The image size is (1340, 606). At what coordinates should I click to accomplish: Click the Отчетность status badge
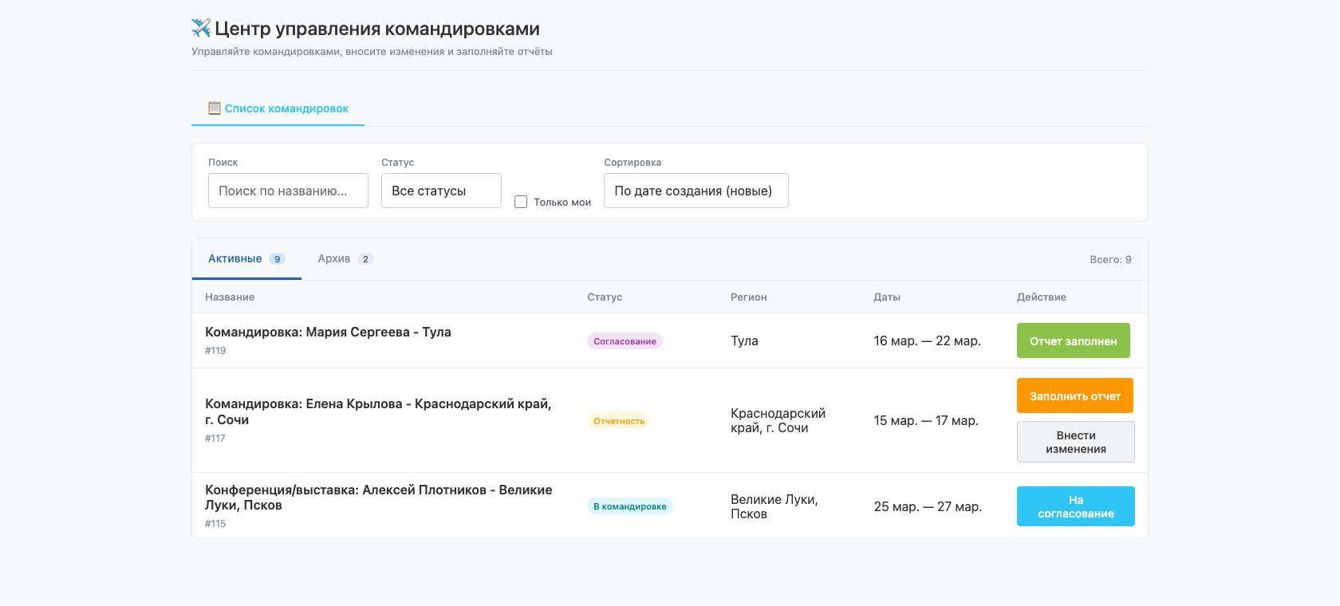(x=619, y=421)
